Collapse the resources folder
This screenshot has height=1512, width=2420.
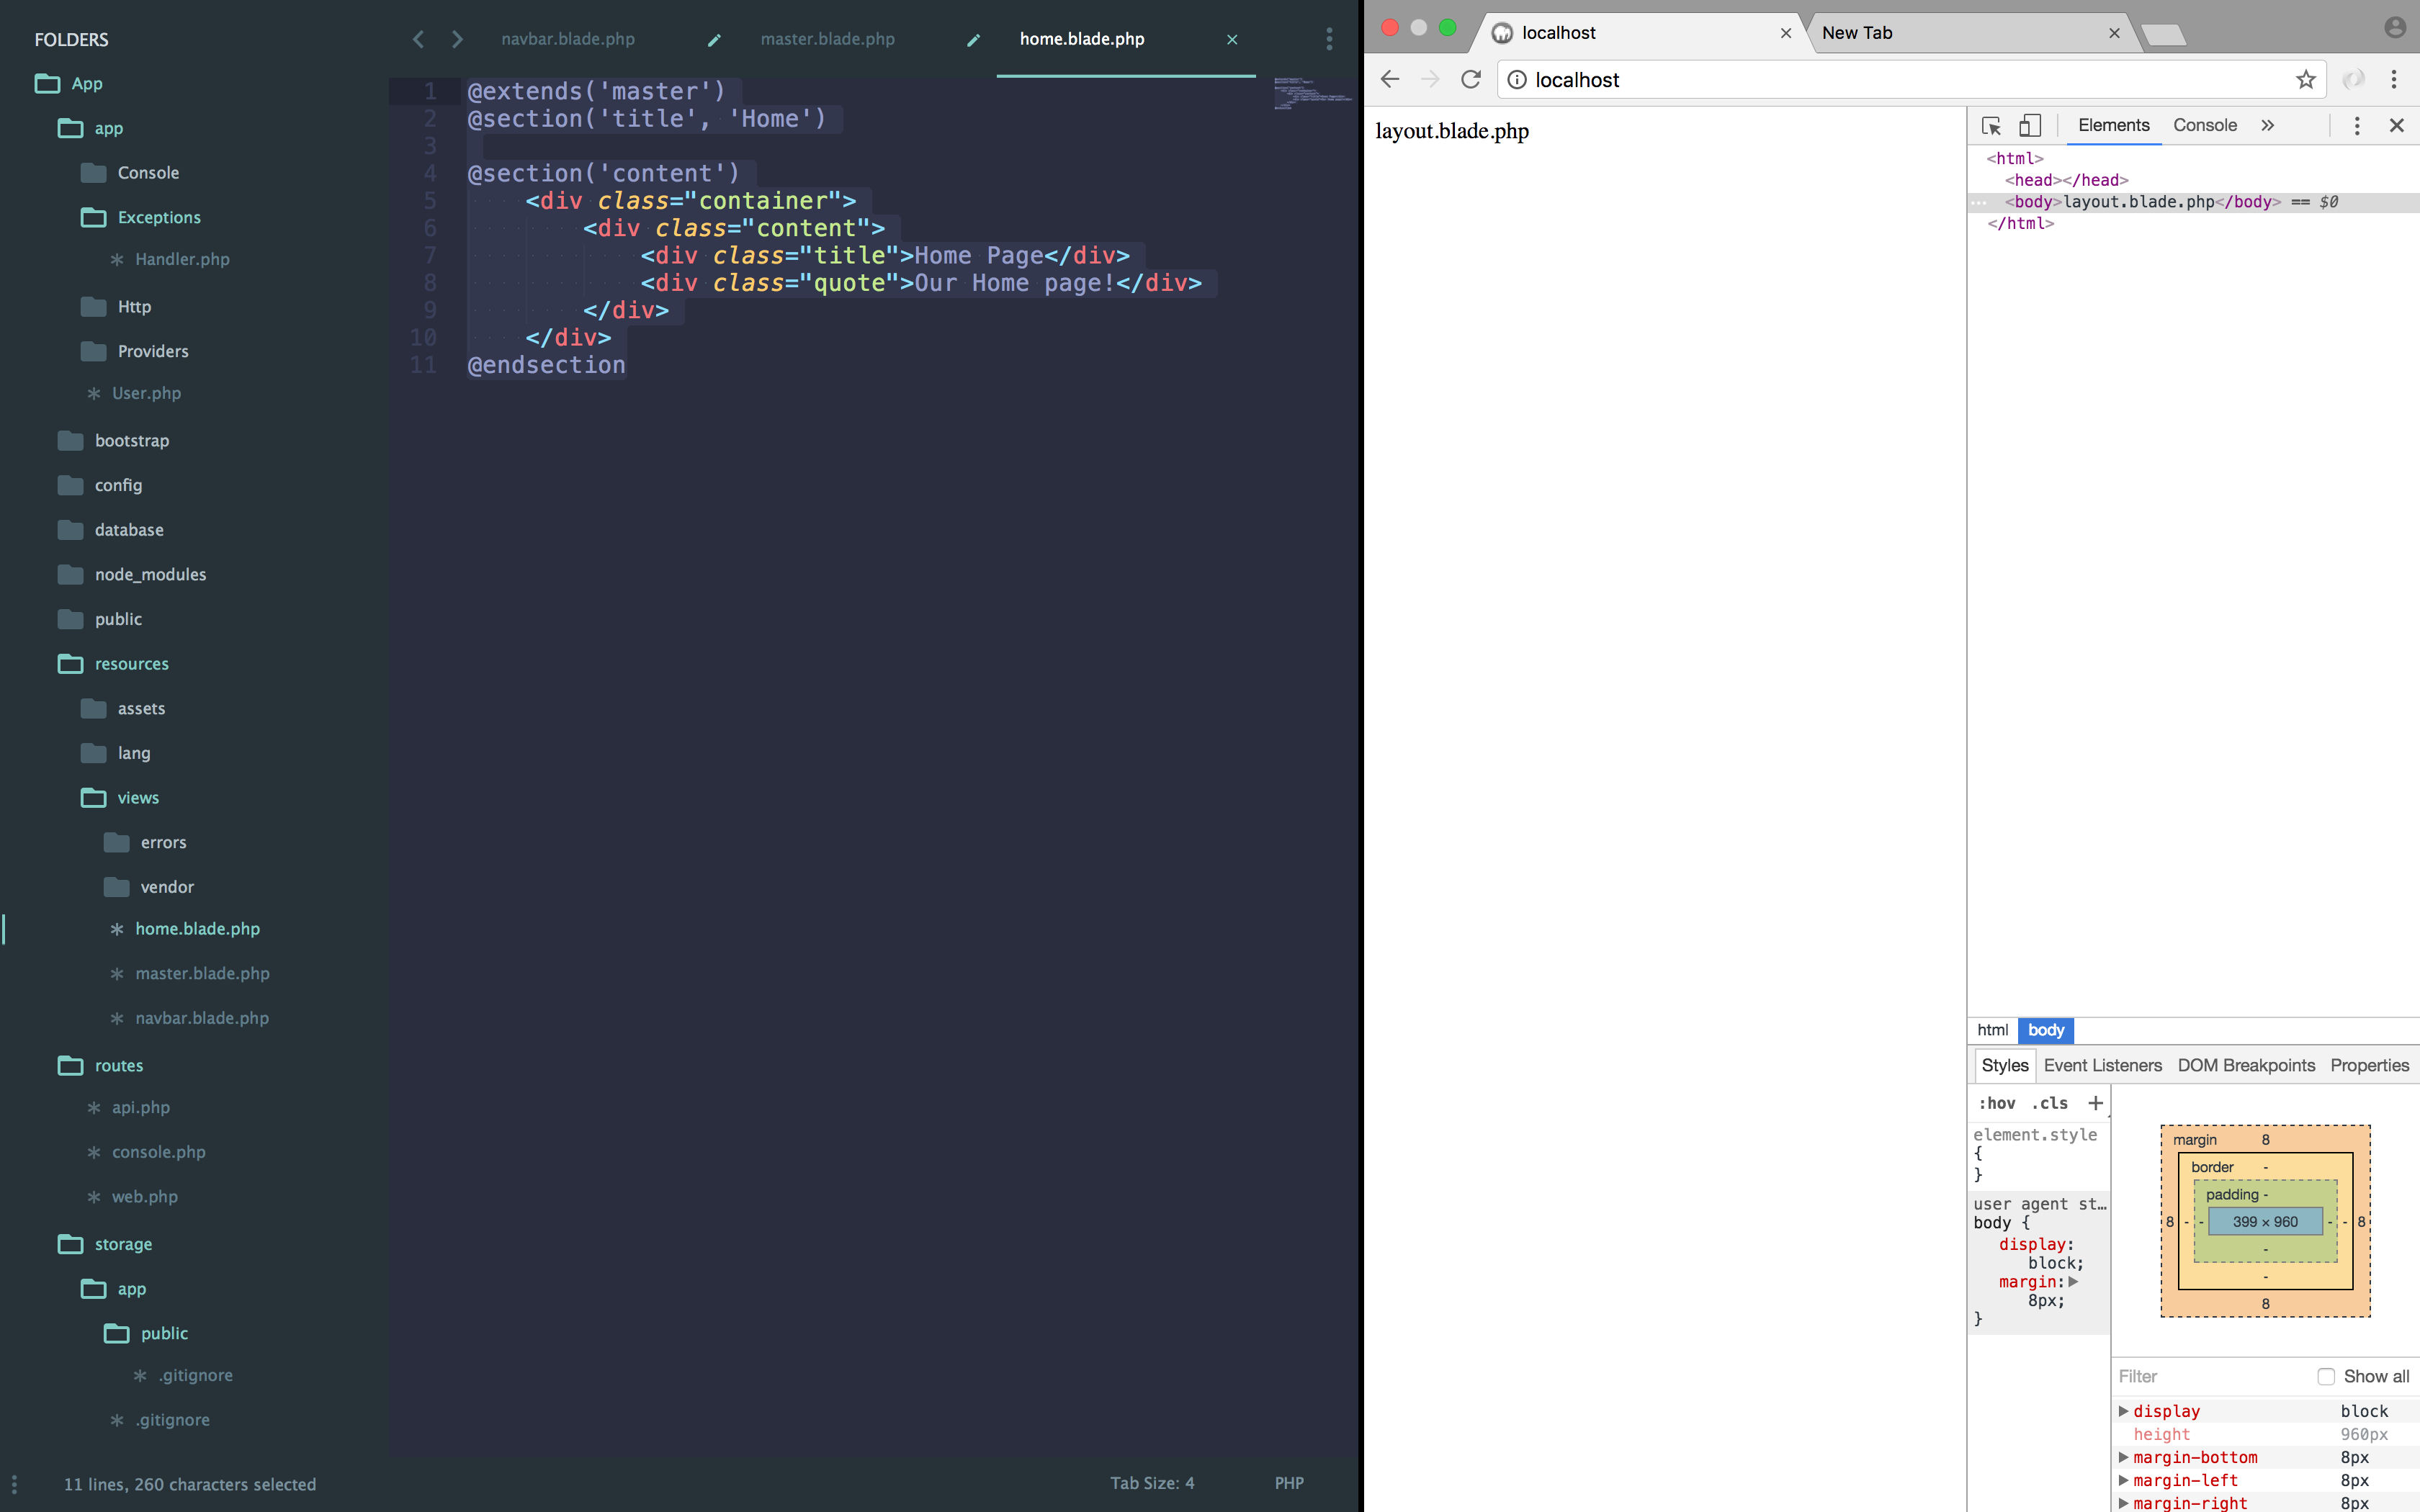pos(113,664)
